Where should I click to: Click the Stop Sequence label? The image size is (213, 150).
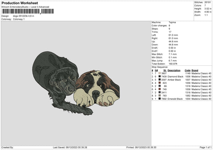(160, 66)
